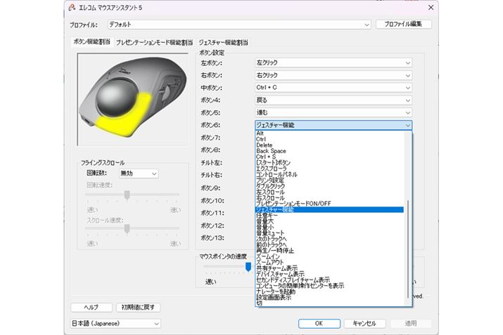This screenshot has width=503, height=335.
Task: Click the マウスポインタの速度 slider handle
Action: coord(248,267)
